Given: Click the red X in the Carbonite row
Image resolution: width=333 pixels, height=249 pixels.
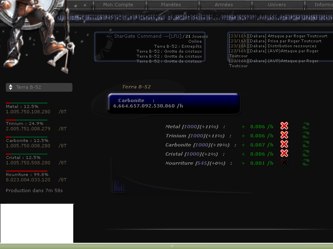Looking at the screenshot, I should click(284, 144).
